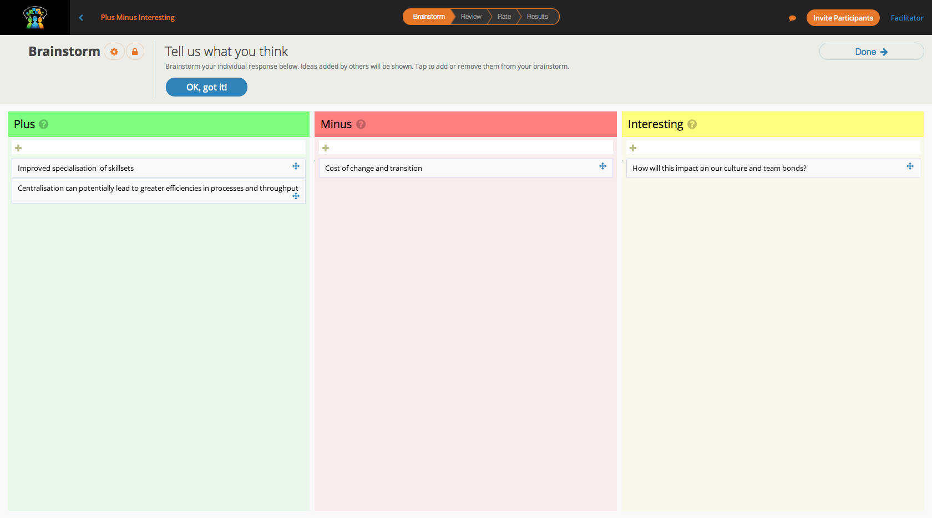Click the GroupMap logo icon

point(35,17)
